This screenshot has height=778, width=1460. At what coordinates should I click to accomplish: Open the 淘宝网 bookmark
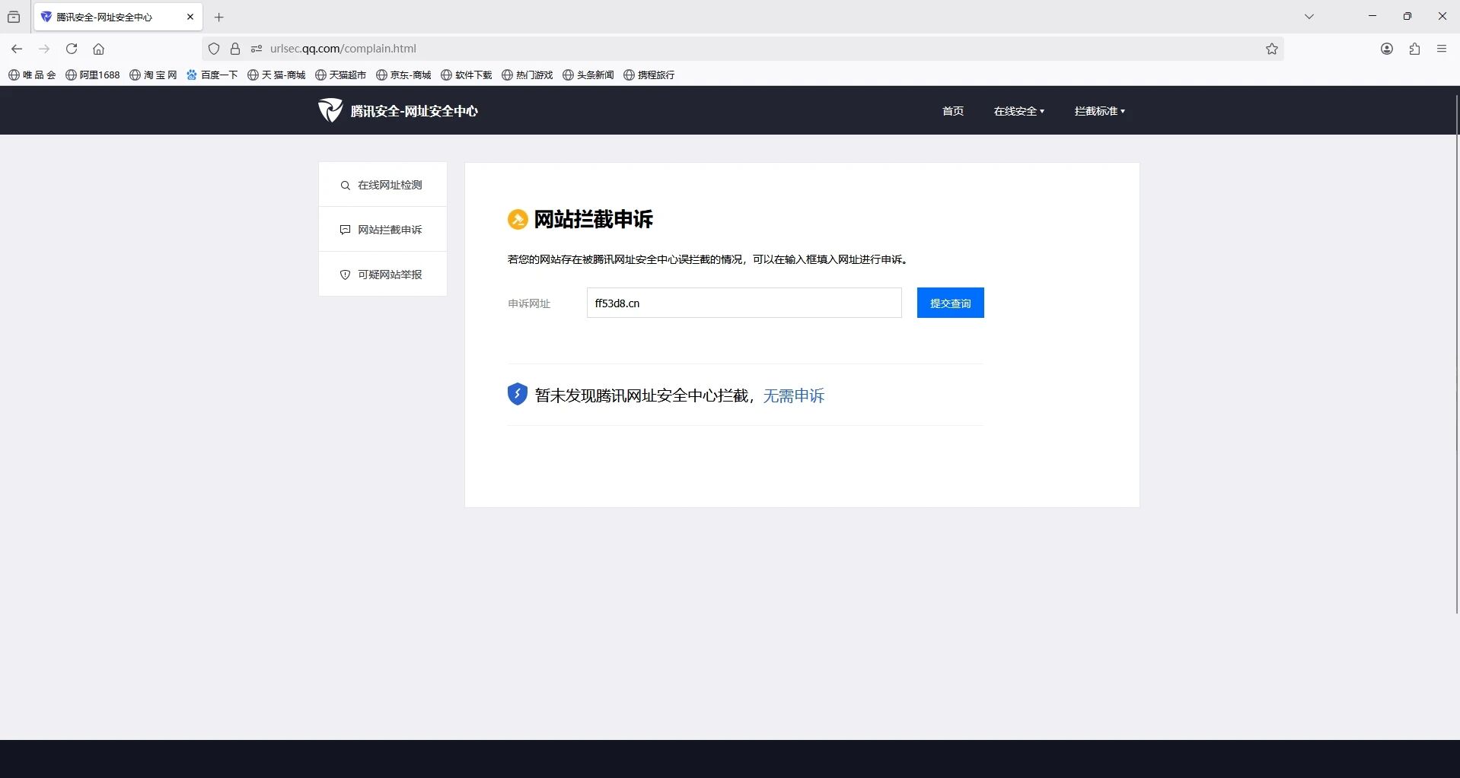153,75
